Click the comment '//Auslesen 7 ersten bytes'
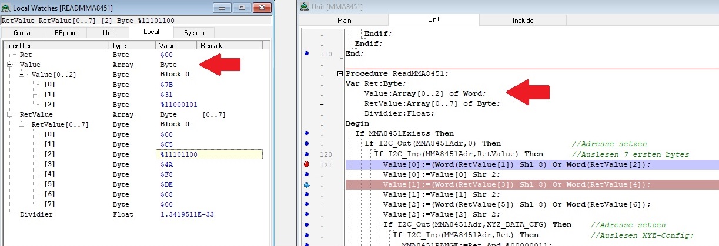Image resolution: width=719 pixels, height=246 pixels. coord(630,154)
